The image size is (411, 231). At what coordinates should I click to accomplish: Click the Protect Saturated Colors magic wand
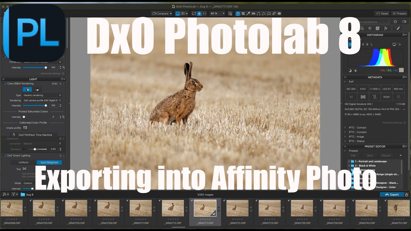click(63, 117)
